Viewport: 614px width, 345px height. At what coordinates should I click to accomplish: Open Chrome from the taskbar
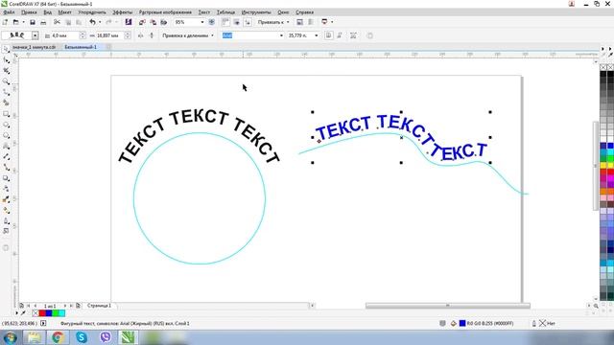[x=58, y=336]
